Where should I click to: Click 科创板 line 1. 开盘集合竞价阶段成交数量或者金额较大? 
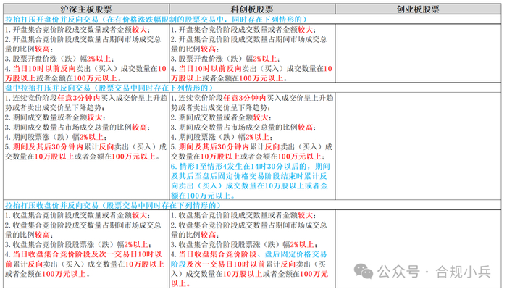click(243, 30)
